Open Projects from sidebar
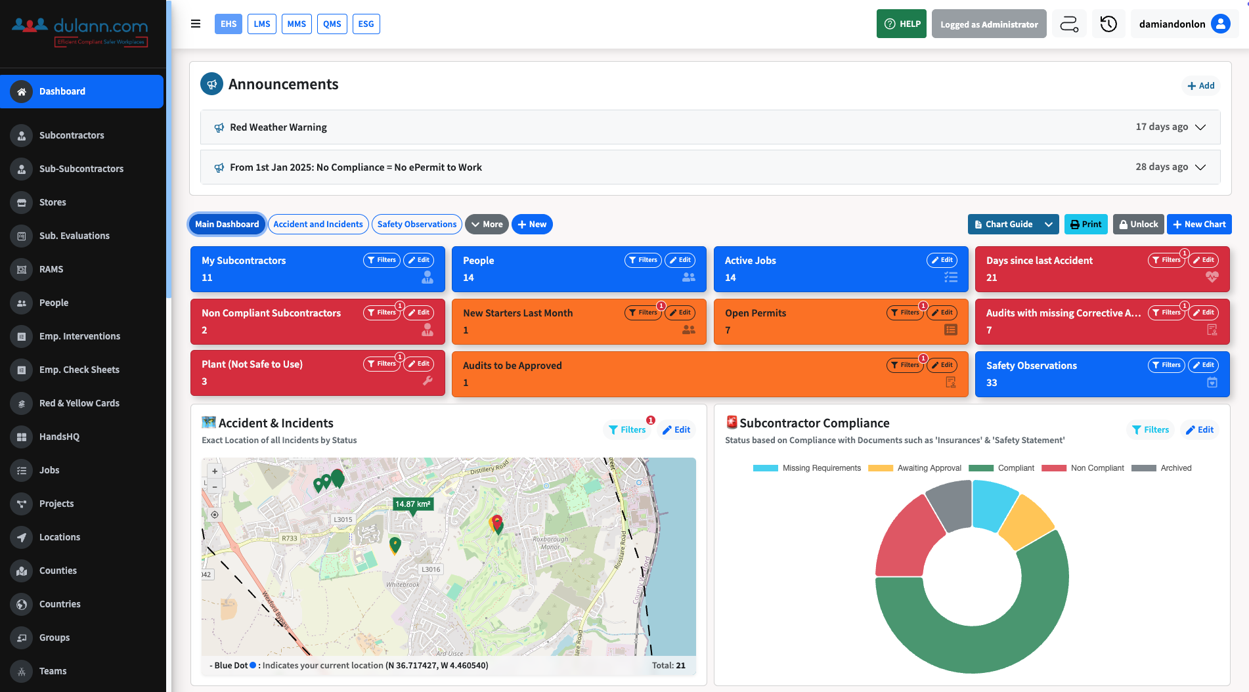 56,504
